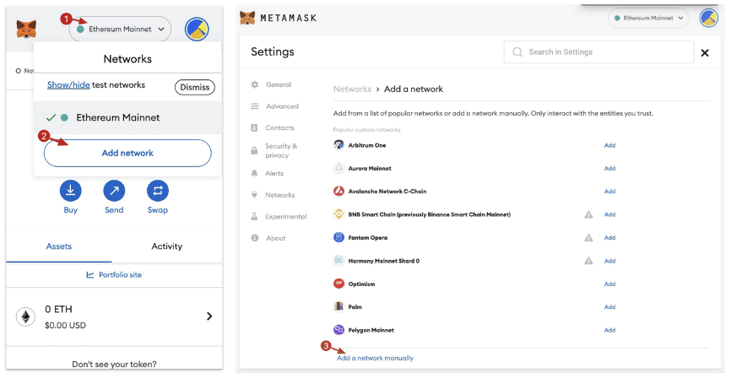
Task: Click the account avatar in Settings window
Action: [x=708, y=19]
